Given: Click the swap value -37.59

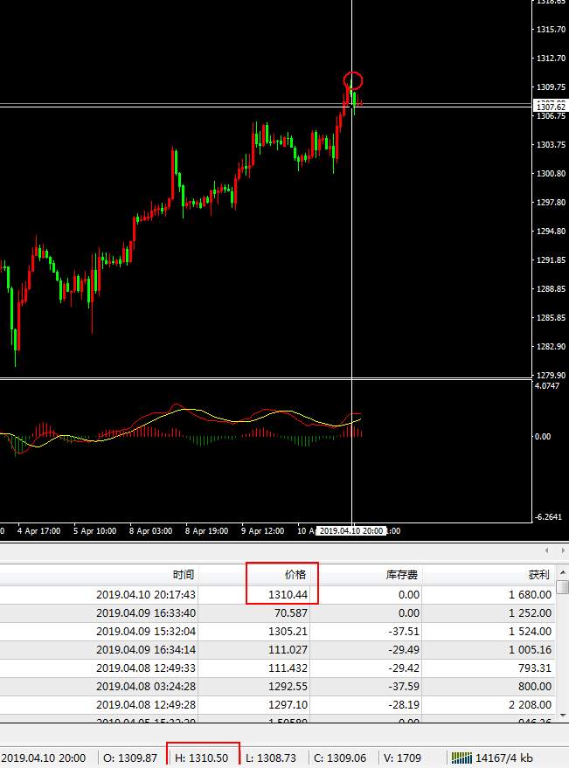Looking at the screenshot, I should (404, 686).
